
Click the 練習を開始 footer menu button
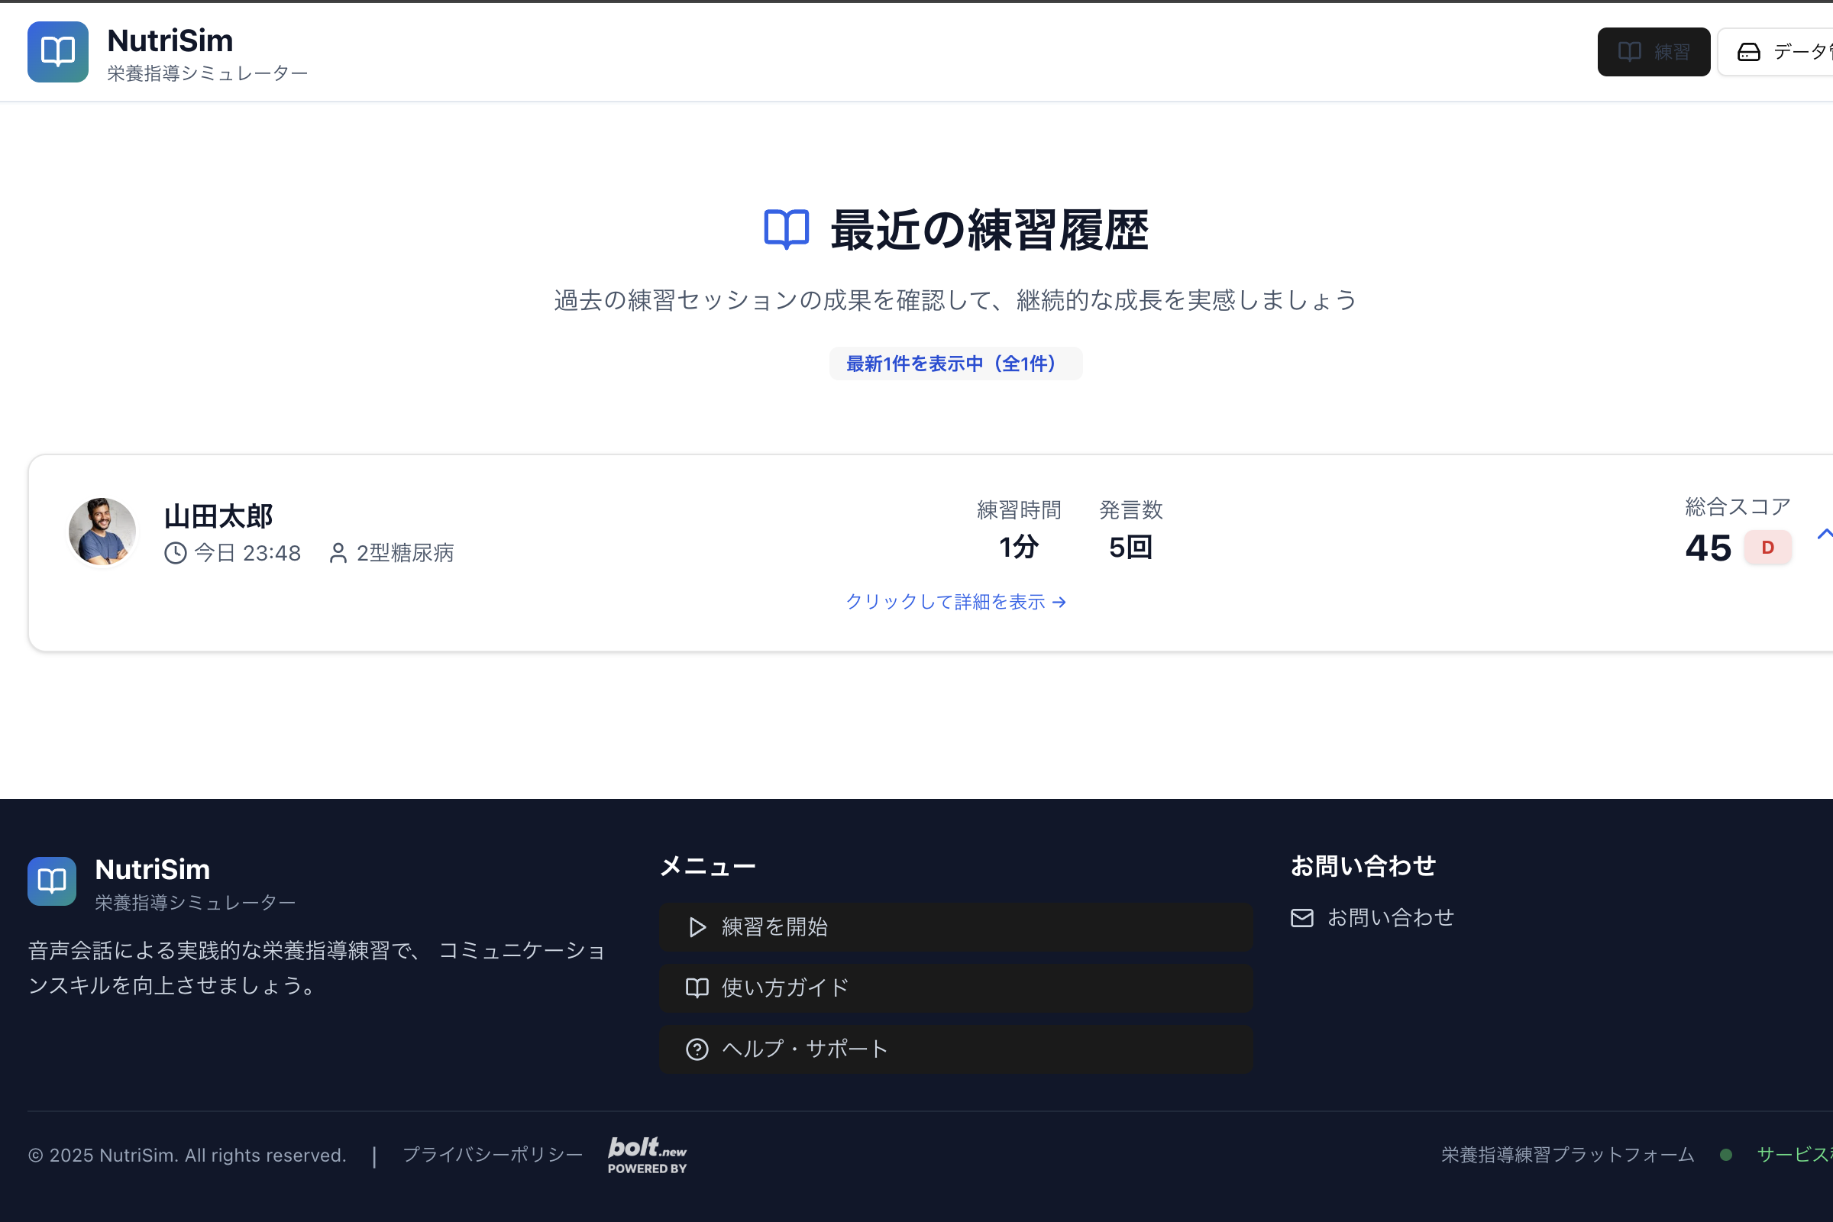click(955, 926)
